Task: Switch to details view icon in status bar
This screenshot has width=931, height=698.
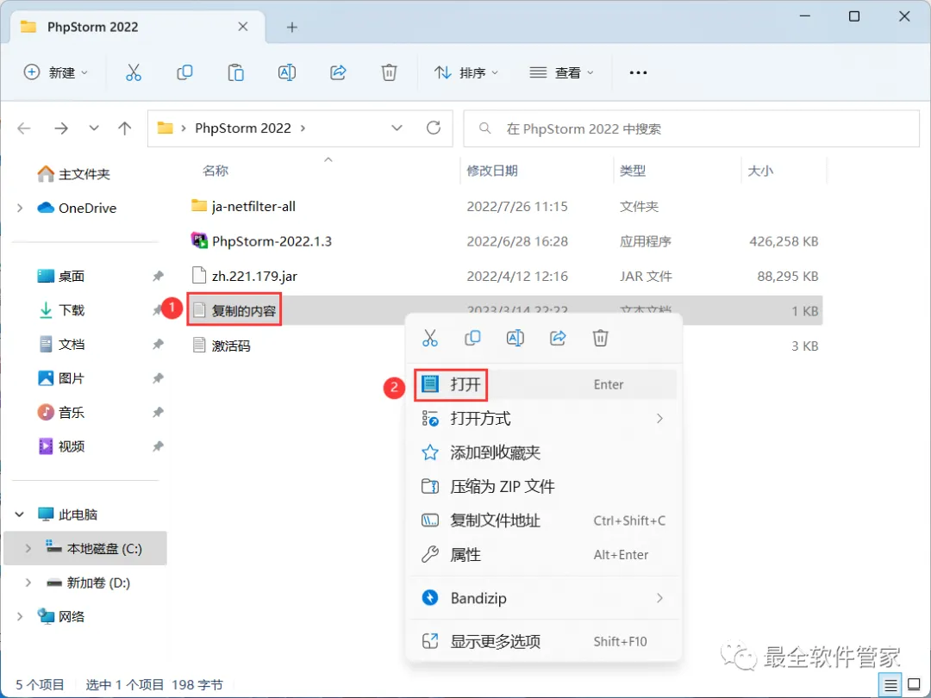Action: tap(890, 686)
